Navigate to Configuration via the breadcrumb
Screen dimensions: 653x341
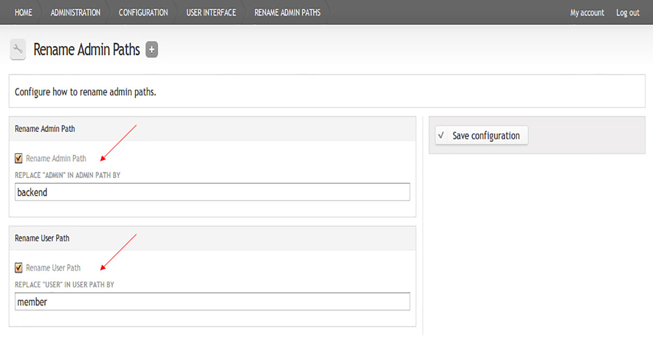click(143, 12)
